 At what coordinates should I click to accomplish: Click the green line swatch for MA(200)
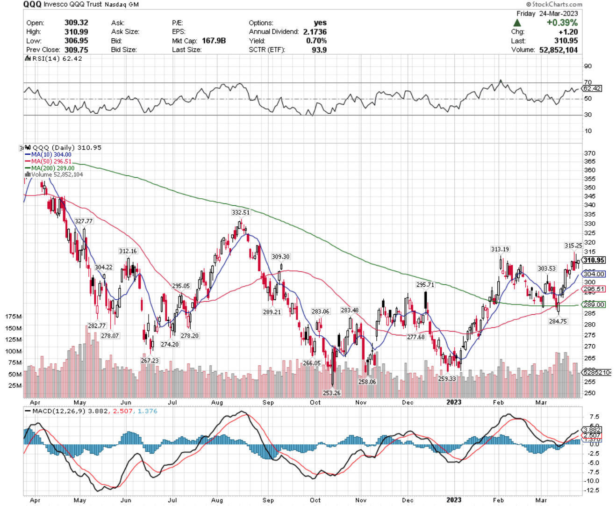(28, 168)
